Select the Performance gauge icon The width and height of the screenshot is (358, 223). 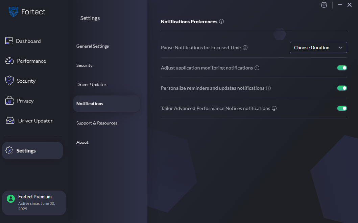point(9,61)
